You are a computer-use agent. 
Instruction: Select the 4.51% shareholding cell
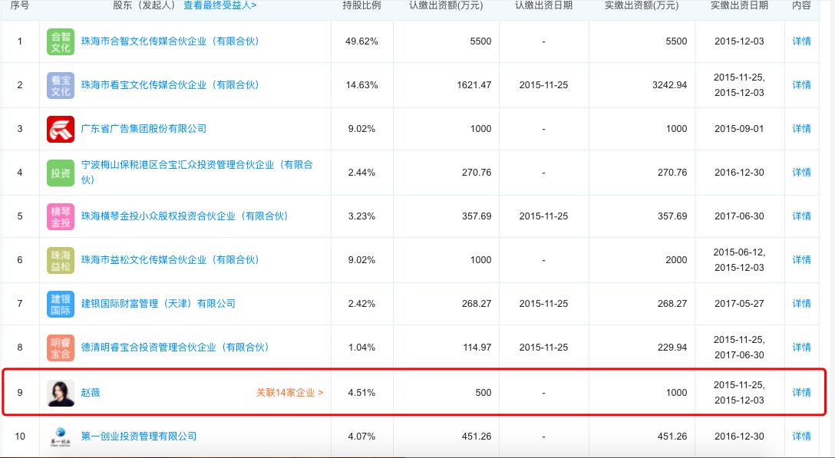(361, 393)
